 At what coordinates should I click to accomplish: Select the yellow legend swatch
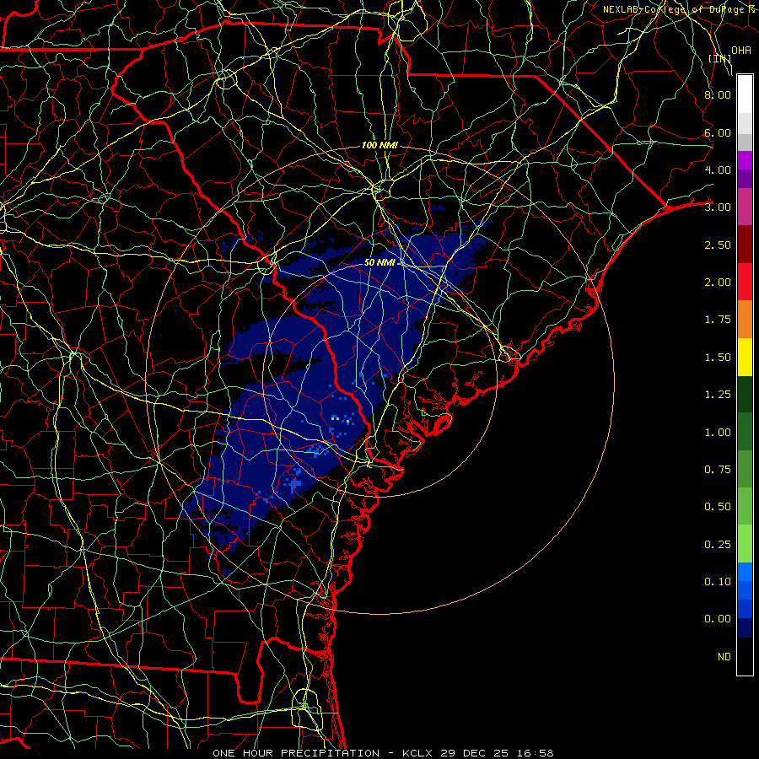click(745, 357)
